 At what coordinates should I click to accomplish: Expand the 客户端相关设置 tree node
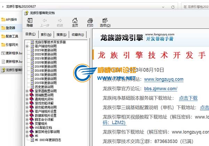(x=27, y=111)
